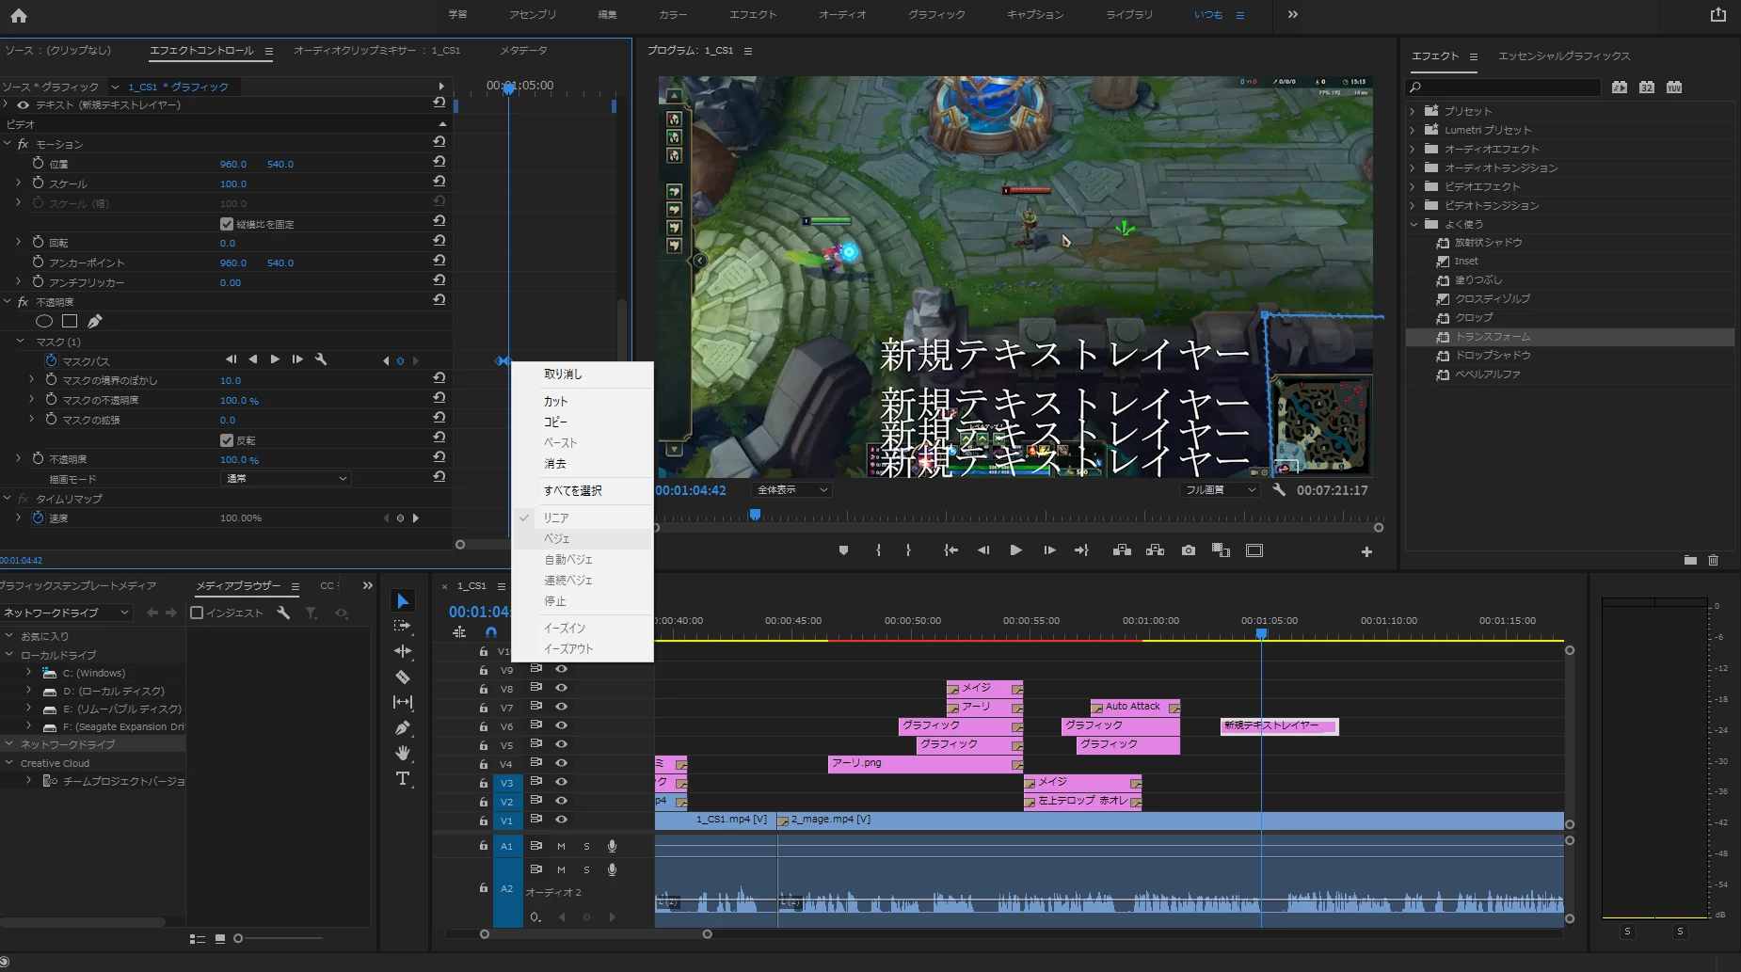Select the Razor tool in tools panel
Viewport: 1741px width, 972px height.
(x=403, y=677)
